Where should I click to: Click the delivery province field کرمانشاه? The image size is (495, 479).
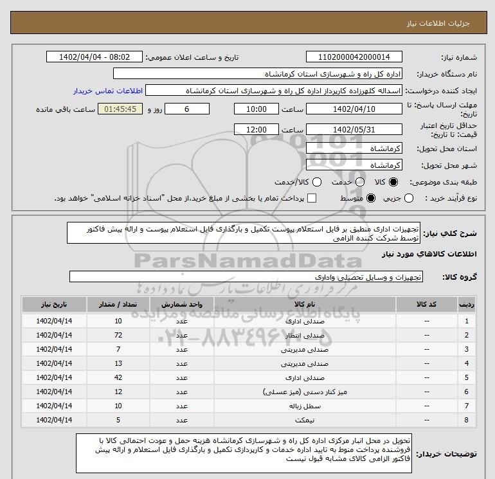point(354,148)
